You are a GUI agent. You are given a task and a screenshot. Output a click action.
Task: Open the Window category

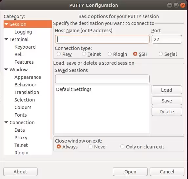coord(19,70)
